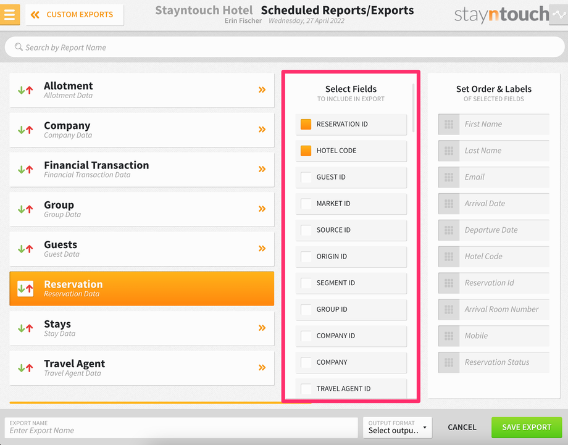The width and height of the screenshot is (568, 445).
Task: Click the Guests up-down arrows icon
Action: click(x=25, y=249)
